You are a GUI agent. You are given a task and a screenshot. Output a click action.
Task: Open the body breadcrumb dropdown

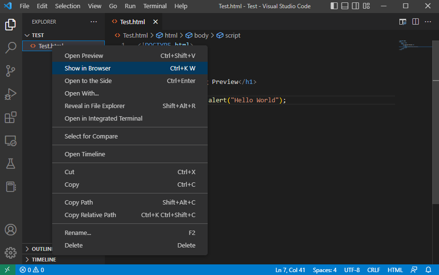[x=197, y=36]
